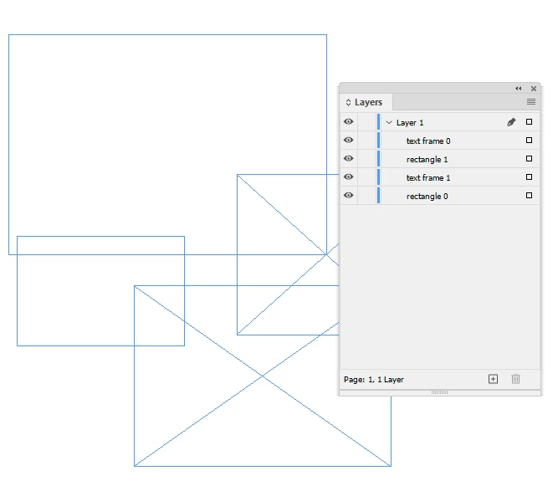Close the Layers panel
This screenshot has width=558, height=481.
[534, 89]
